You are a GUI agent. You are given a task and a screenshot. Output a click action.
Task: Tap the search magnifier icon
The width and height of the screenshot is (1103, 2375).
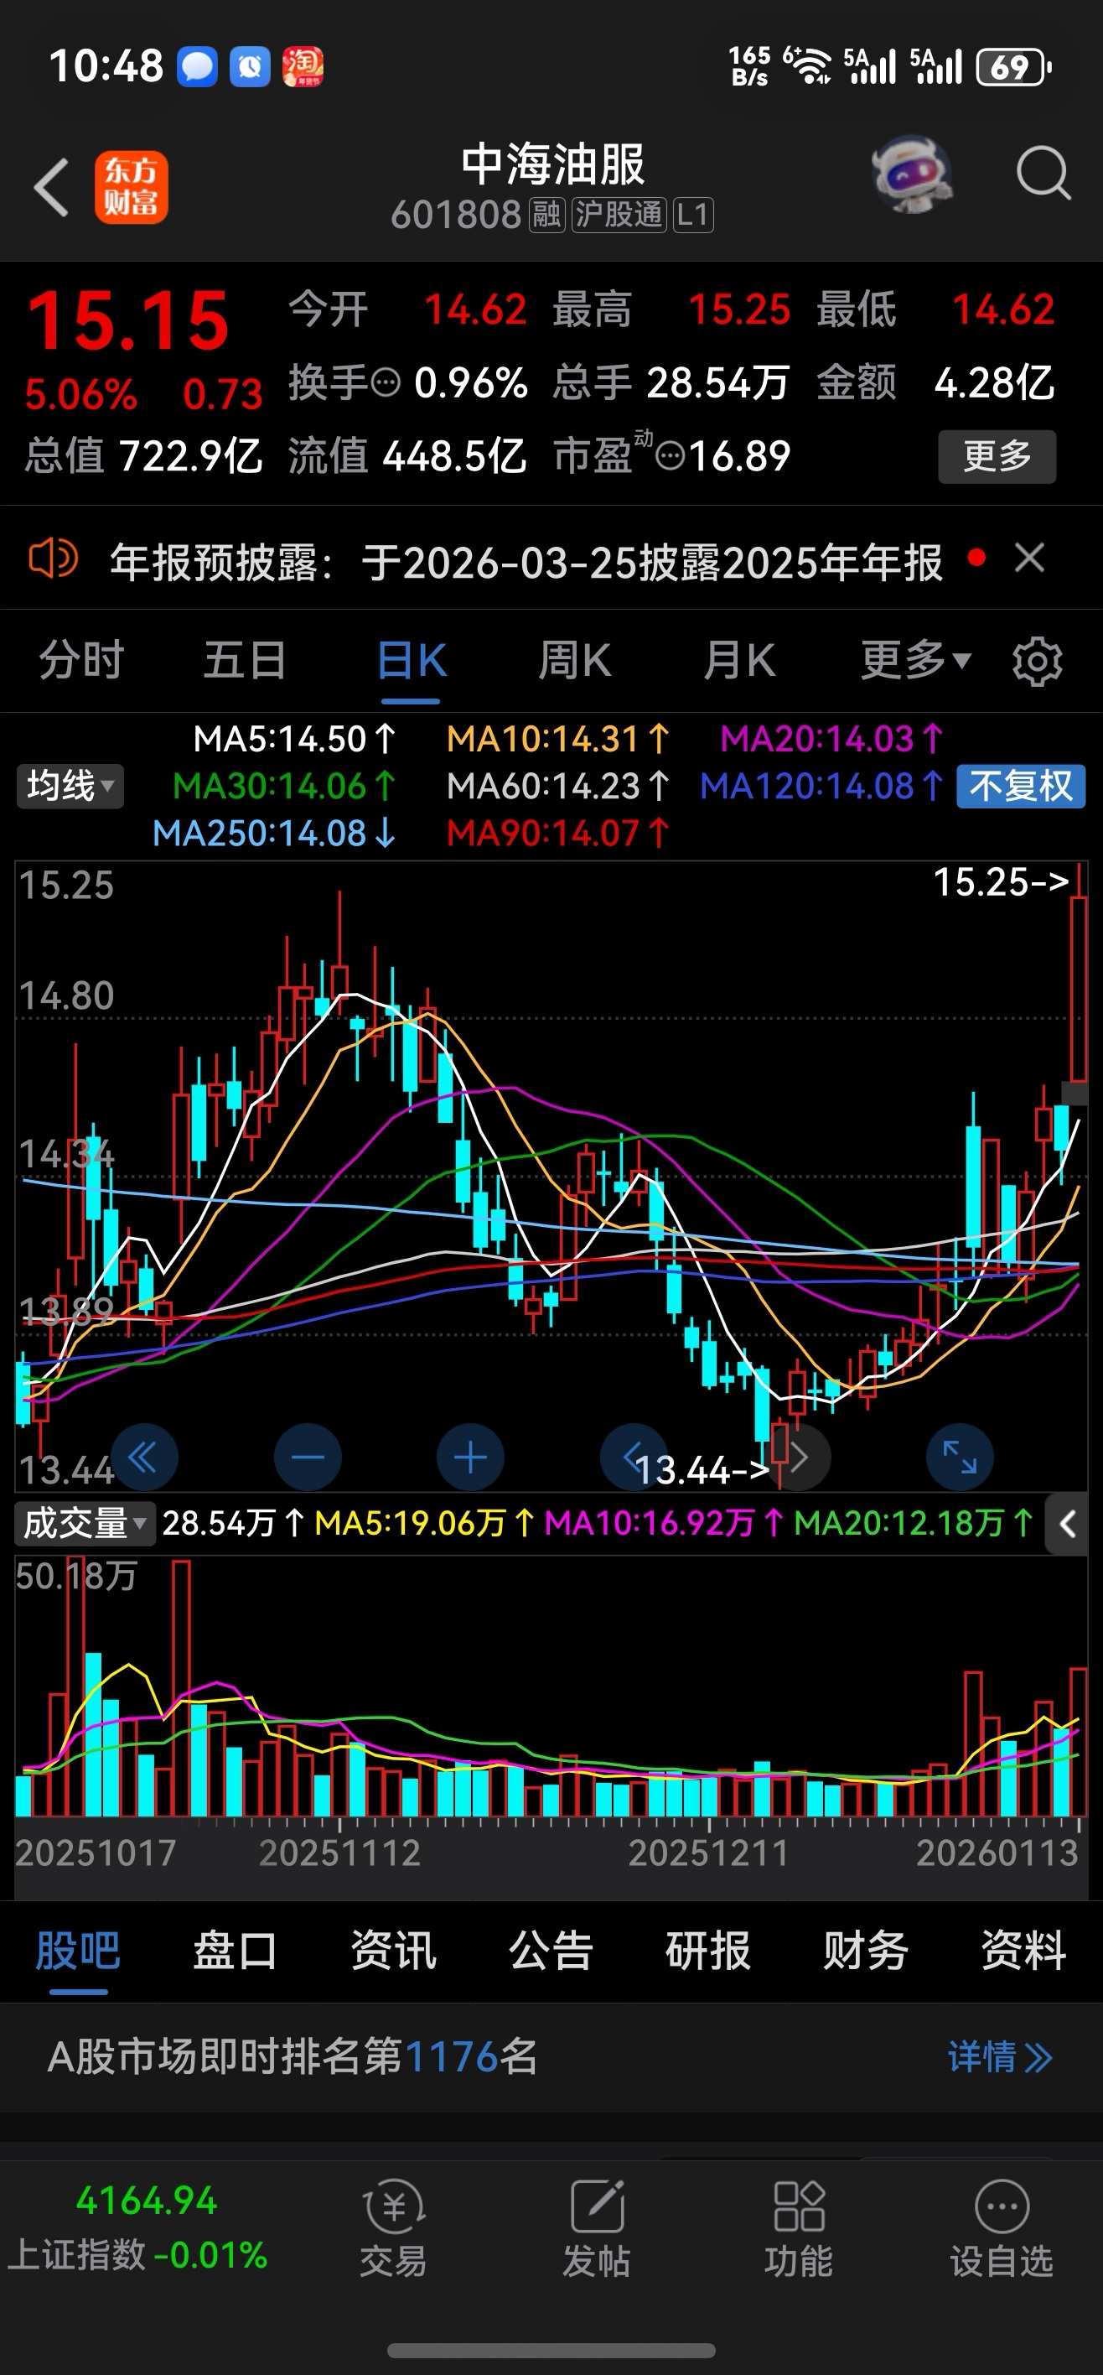pyautogui.click(x=1043, y=174)
